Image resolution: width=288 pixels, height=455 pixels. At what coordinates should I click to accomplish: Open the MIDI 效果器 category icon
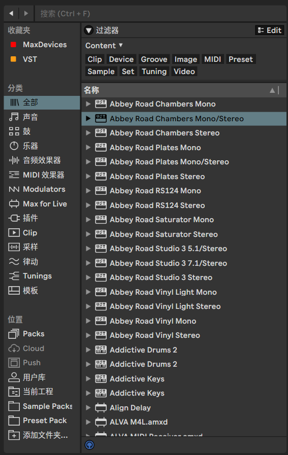(14, 174)
